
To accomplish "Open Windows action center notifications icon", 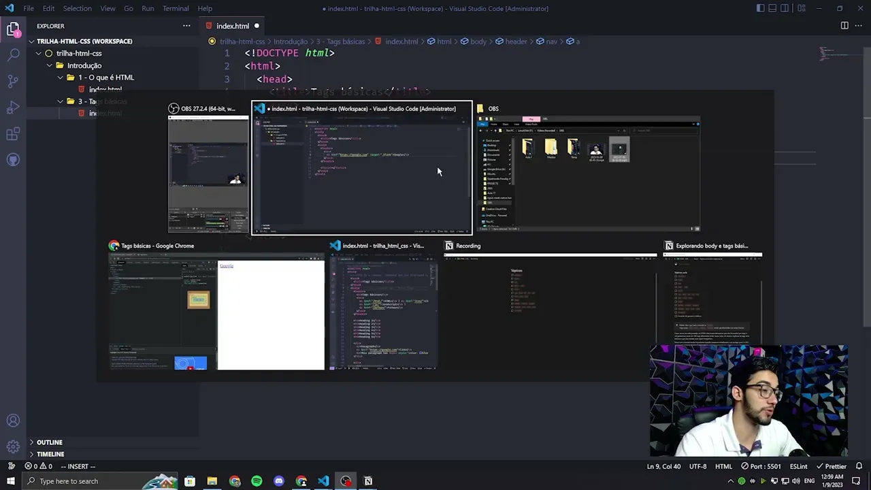I will tap(856, 481).
